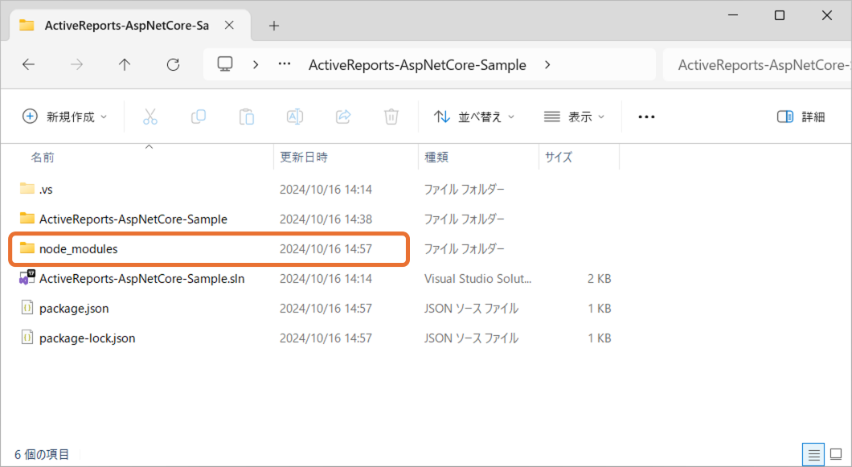Add a new Explorer tab

274,26
